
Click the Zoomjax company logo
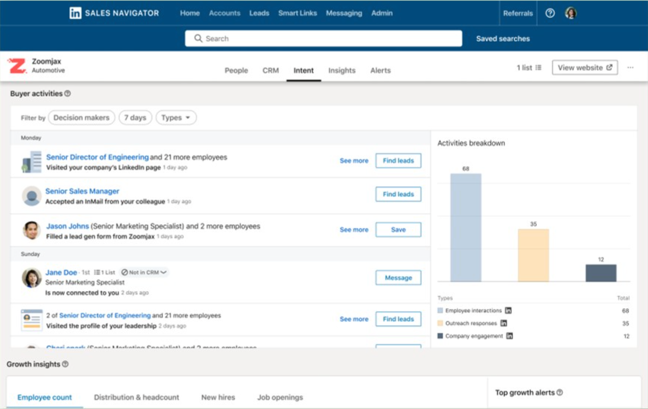click(x=17, y=66)
